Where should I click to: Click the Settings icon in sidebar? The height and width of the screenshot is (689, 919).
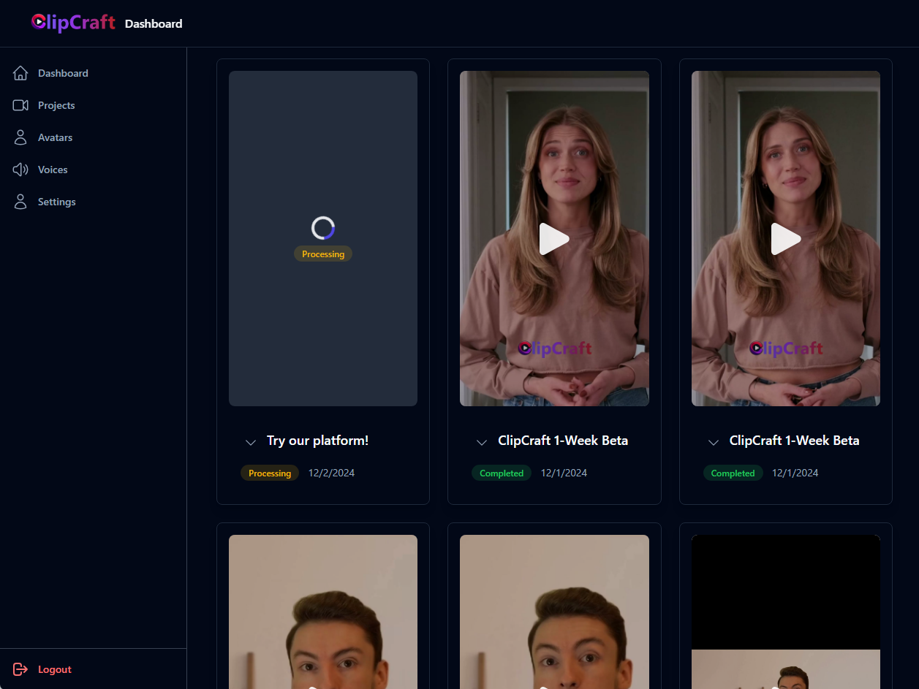[20, 202]
